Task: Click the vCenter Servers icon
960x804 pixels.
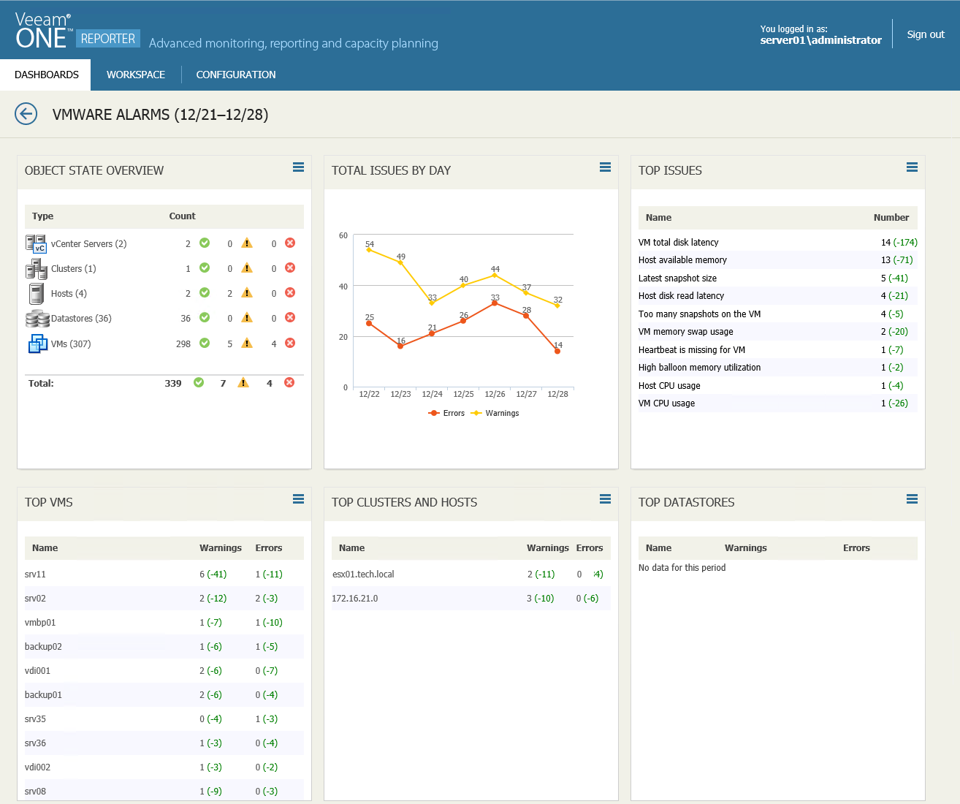Action: click(x=36, y=244)
